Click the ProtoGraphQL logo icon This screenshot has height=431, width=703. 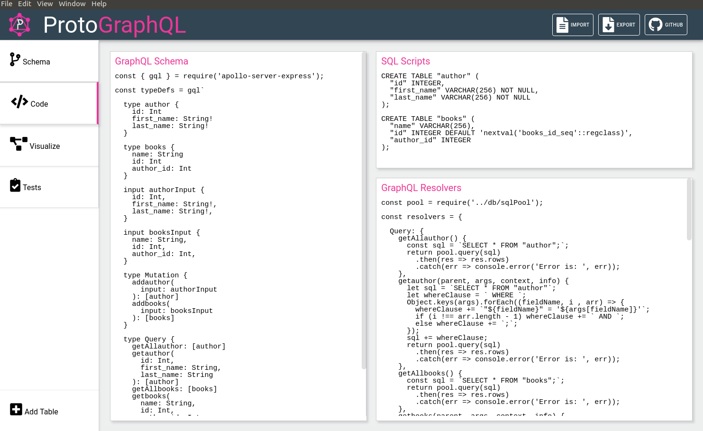(x=19, y=25)
